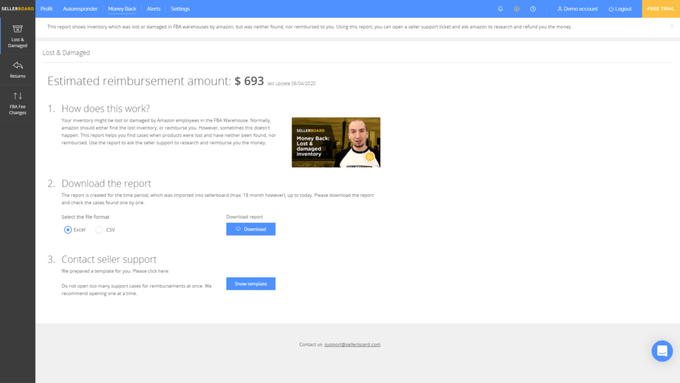
Task: Click the support@sellerboard.com email link
Action: [352, 344]
